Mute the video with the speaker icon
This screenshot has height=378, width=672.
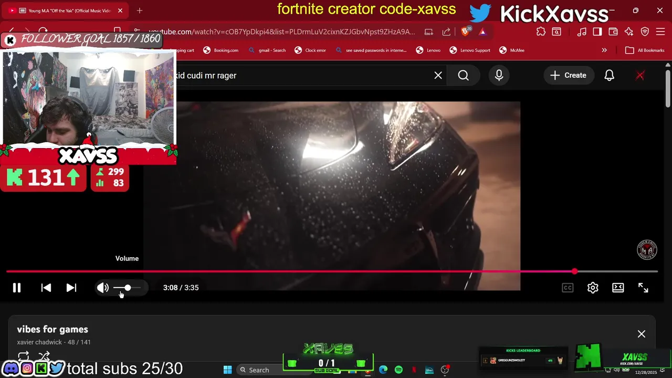coord(103,288)
